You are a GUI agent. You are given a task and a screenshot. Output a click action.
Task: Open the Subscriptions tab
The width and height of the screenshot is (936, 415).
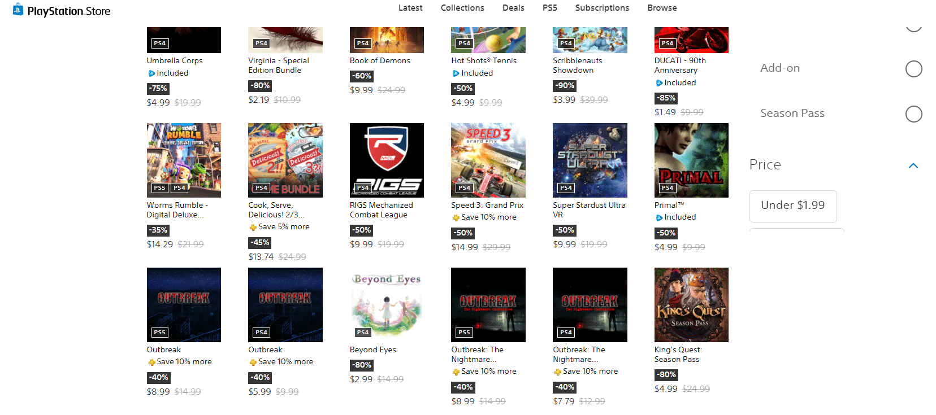pos(602,8)
